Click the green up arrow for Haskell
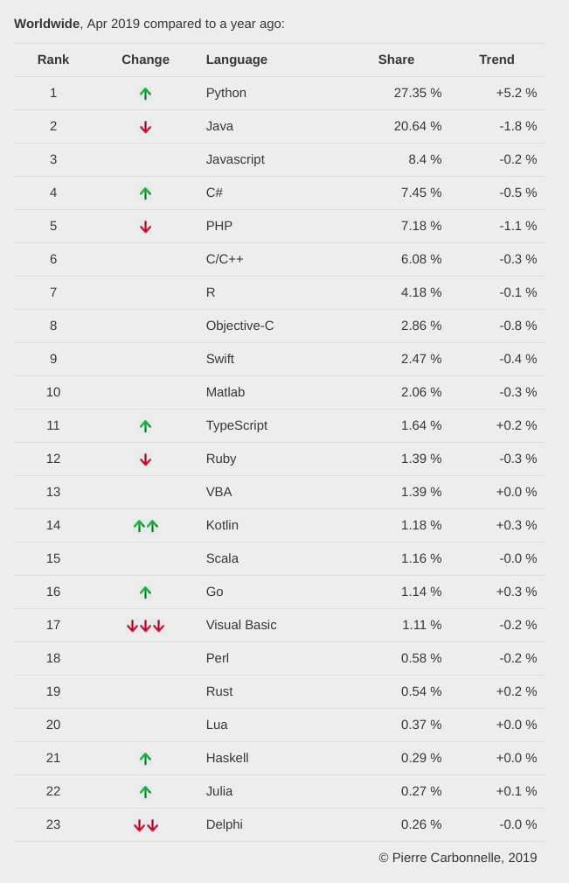569x883 pixels. 145,759
